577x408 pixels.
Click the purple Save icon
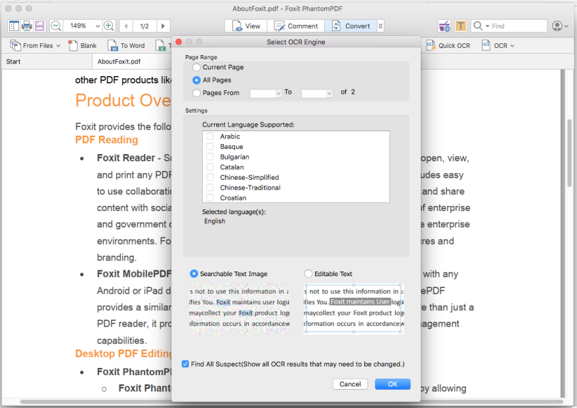coord(39,26)
